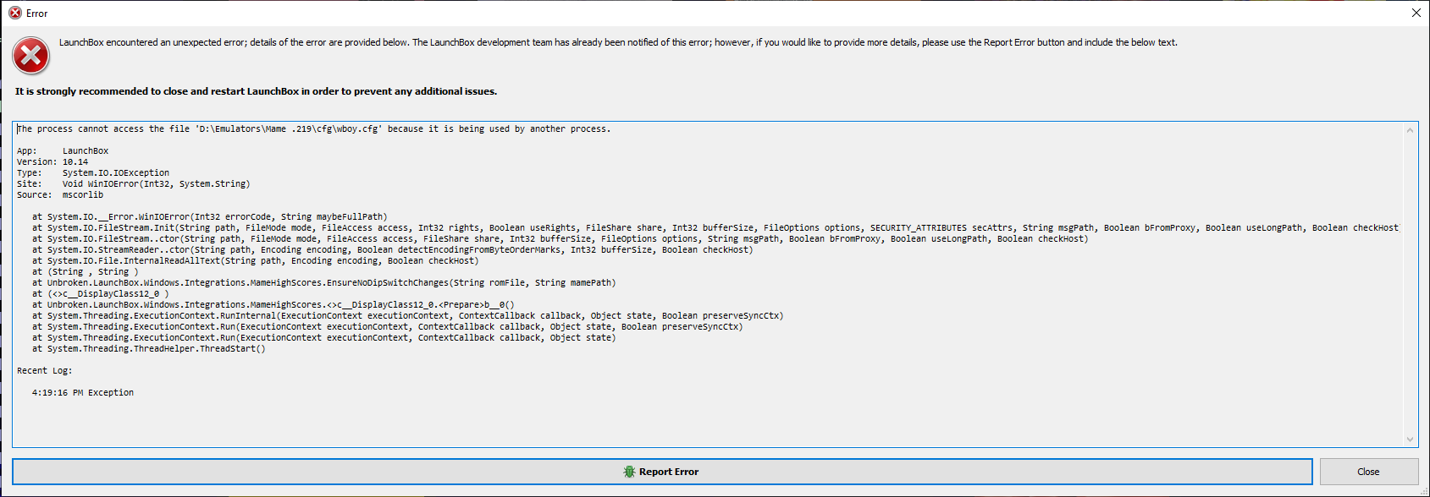Click the scrollbar up arrow in error details

coord(1410,130)
